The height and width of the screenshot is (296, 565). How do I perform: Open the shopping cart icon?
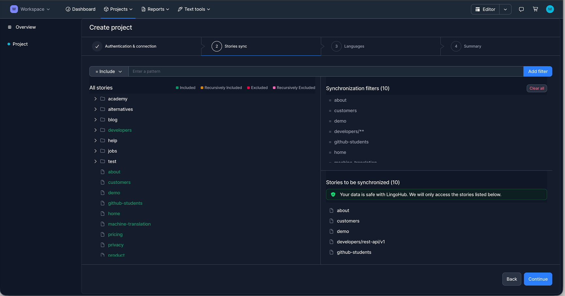[x=535, y=9]
